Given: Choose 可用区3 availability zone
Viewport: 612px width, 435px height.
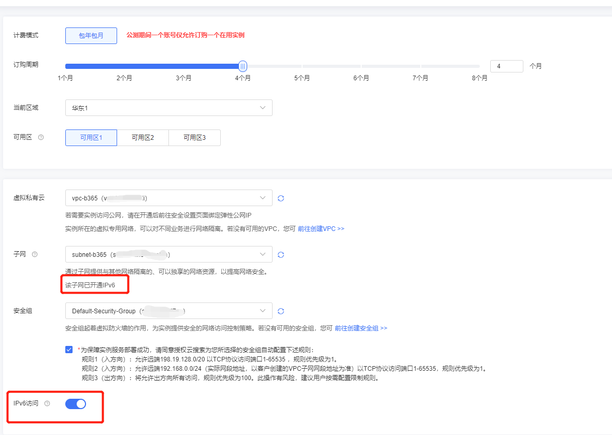Looking at the screenshot, I should pos(194,138).
